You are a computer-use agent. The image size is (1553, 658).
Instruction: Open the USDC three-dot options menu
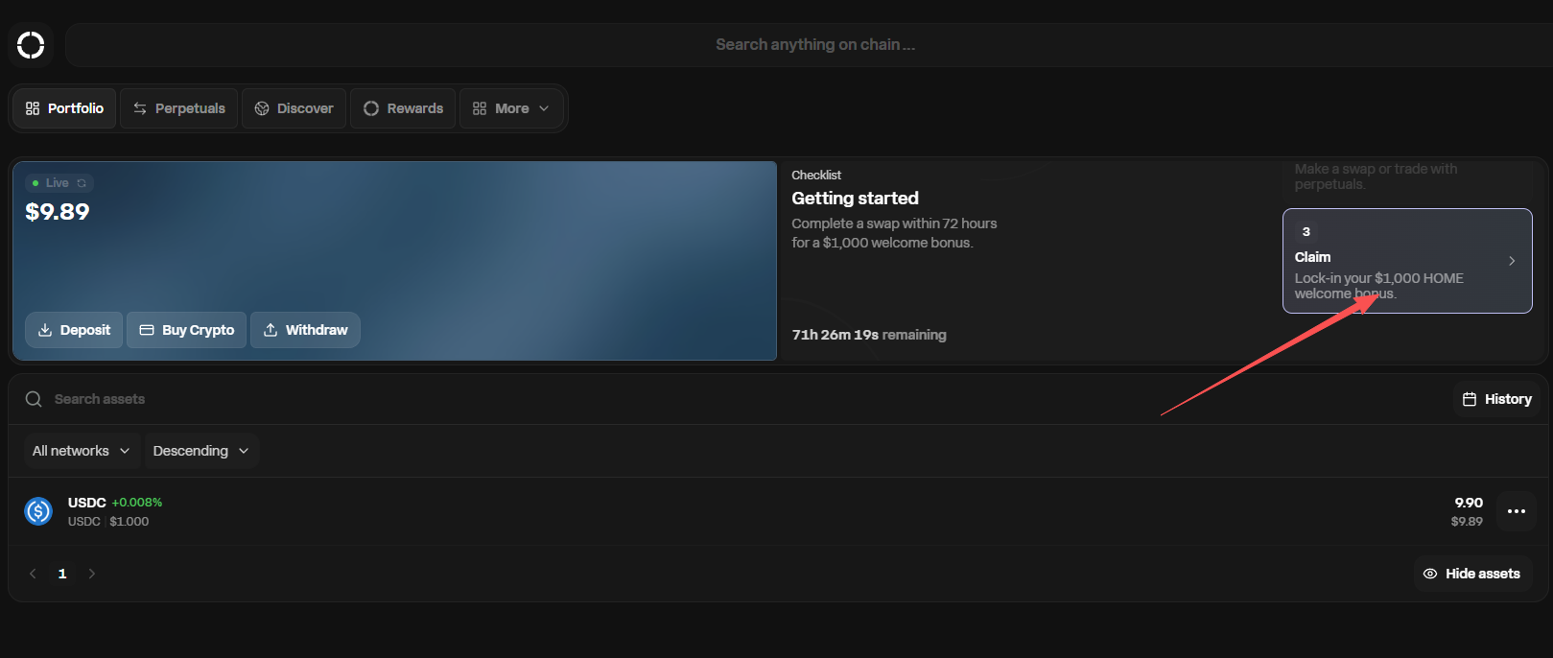click(1516, 511)
